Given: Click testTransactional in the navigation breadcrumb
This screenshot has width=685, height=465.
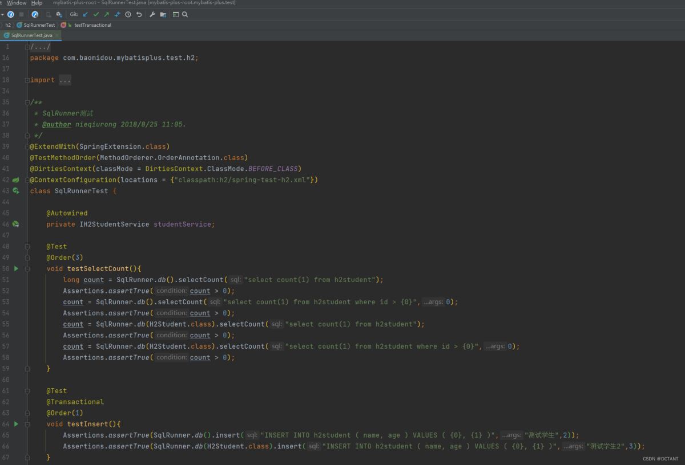Looking at the screenshot, I should [x=92, y=25].
